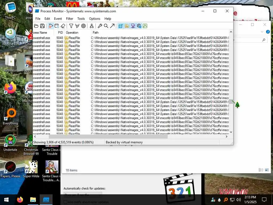Clear the display with the eraser icon
Viewport: 273px width, 205px height.
[x=63, y=26]
